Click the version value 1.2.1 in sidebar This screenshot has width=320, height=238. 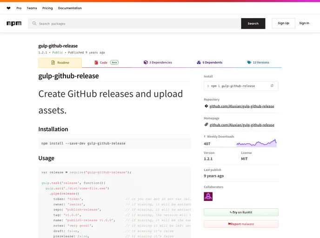click(x=208, y=159)
